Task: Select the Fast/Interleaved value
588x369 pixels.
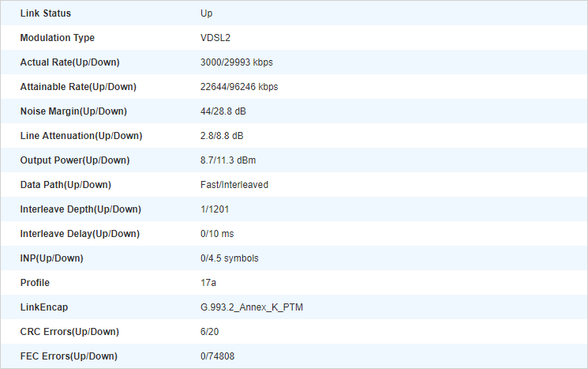Action: [x=234, y=185]
